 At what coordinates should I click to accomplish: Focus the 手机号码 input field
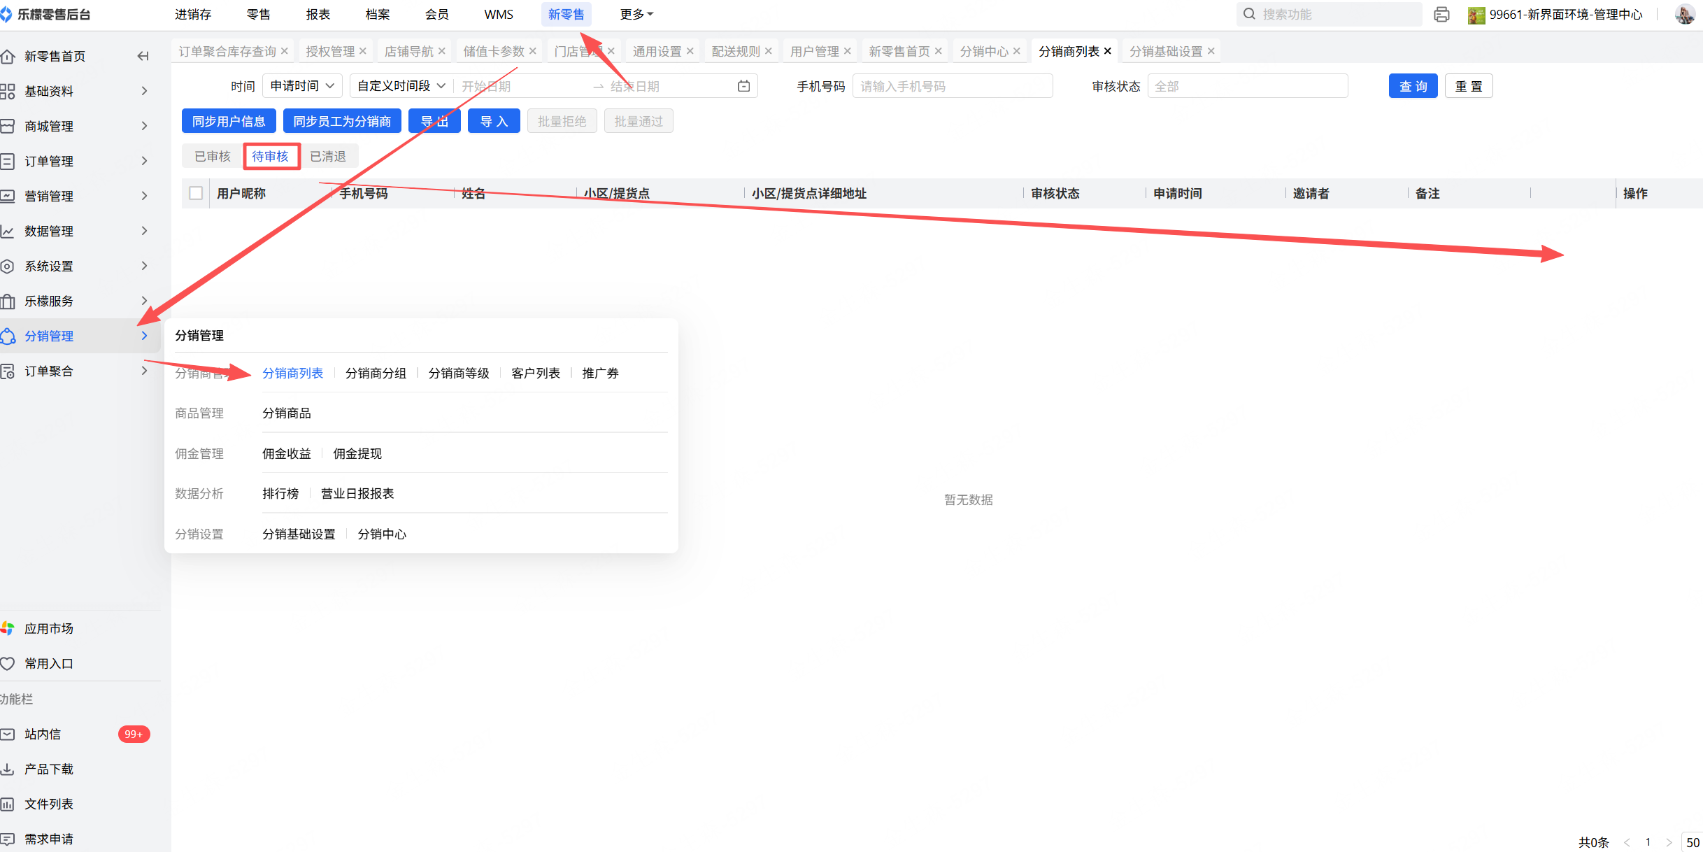tap(952, 86)
